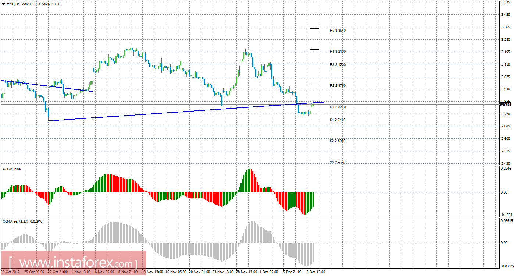Click the 28 Nov 13:00 time label
Screen dimensions: 514x276
(x=246, y=272)
